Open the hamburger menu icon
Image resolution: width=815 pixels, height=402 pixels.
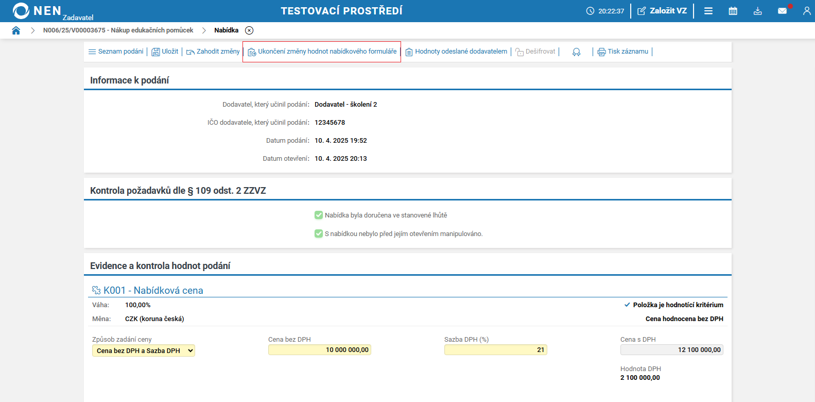708,11
